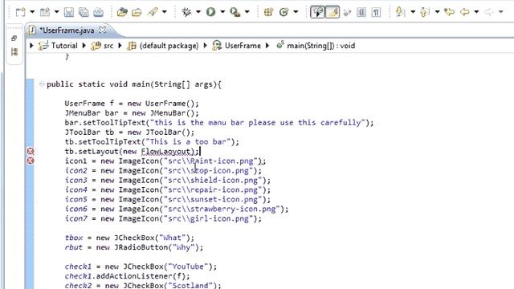Click the Open Type folder icon
Screen dimensions: 514x289
122,12
